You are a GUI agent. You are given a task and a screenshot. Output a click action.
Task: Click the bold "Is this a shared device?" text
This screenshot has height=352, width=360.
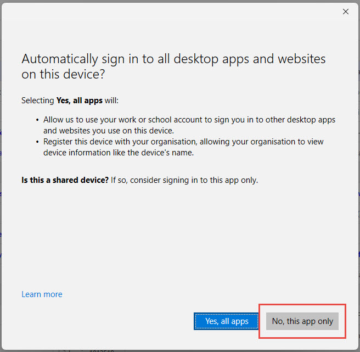pos(65,180)
